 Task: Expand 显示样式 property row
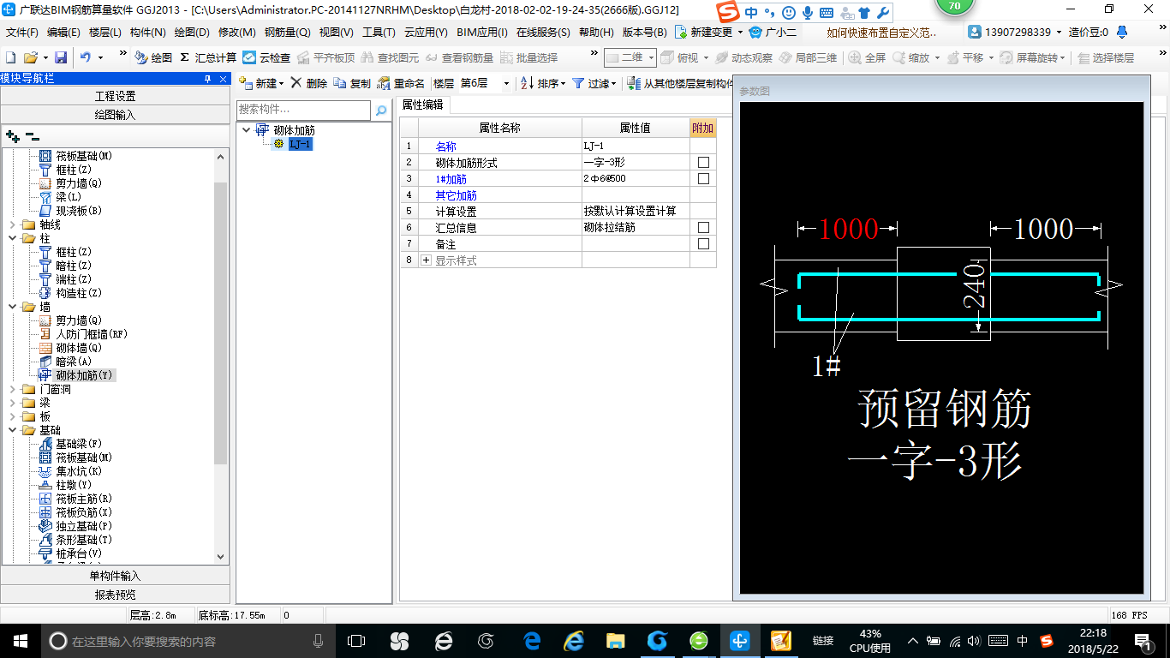(426, 260)
